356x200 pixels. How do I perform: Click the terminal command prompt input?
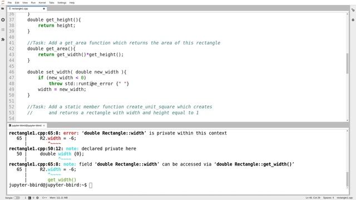click(91, 185)
